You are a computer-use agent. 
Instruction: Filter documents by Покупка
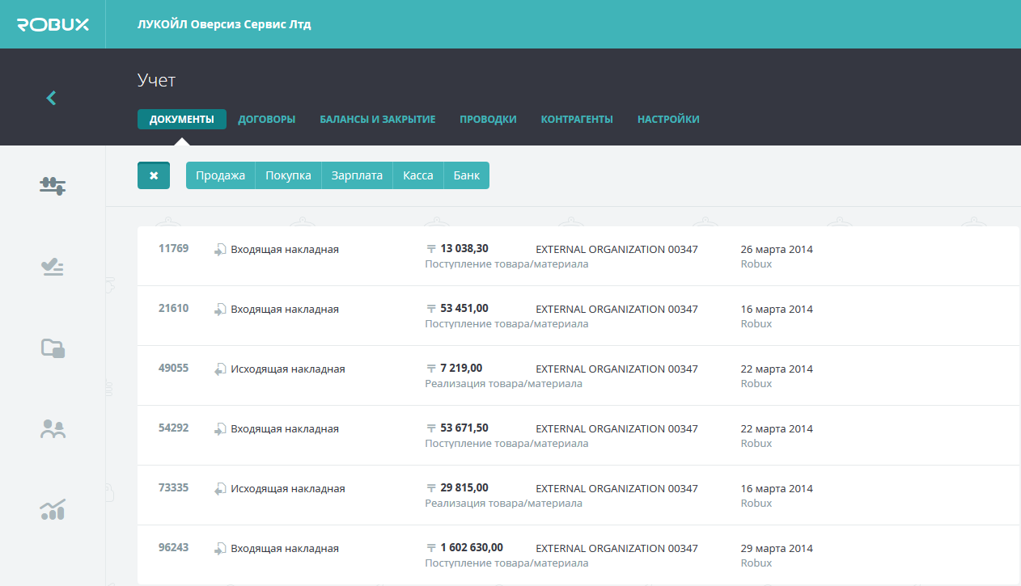[x=289, y=175]
